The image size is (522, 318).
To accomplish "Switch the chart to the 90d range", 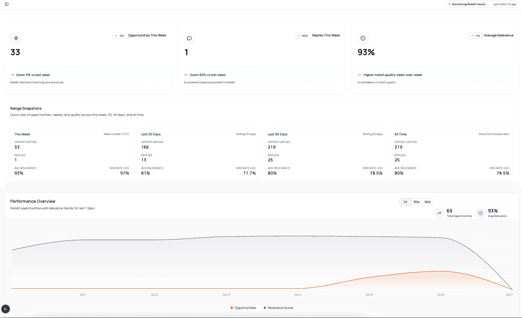I will (427, 202).
